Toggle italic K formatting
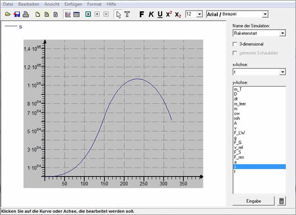296x215 pixels. coord(151,14)
